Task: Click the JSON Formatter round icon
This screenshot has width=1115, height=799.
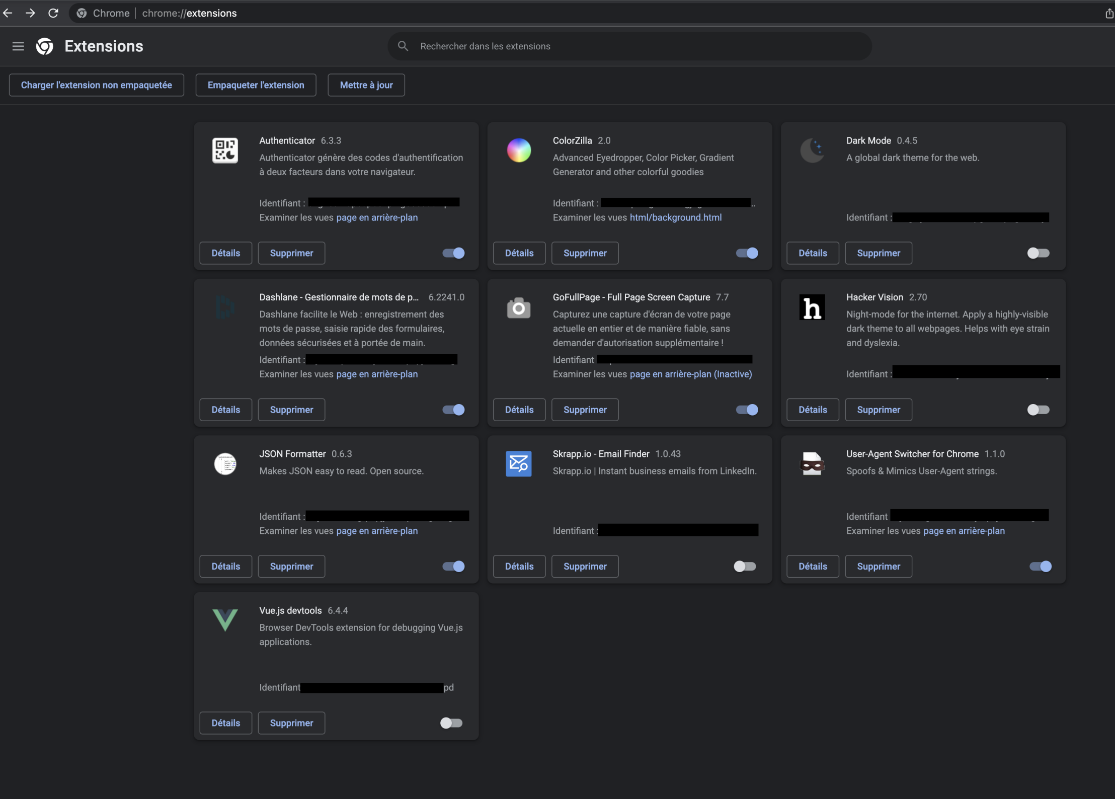Action: pyautogui.click(x=225, y=464)
